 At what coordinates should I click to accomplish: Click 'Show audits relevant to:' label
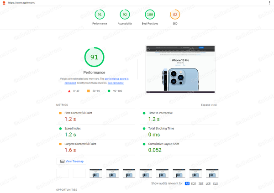tap(167, 183)
